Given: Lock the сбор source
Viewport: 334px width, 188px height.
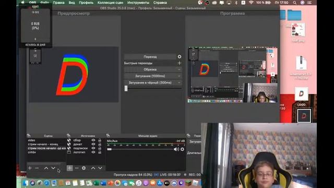Looking at the screenshot, I should tap(100, 140).
